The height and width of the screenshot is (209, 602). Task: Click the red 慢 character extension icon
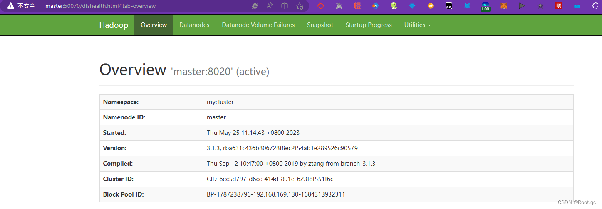click(357, 6)
